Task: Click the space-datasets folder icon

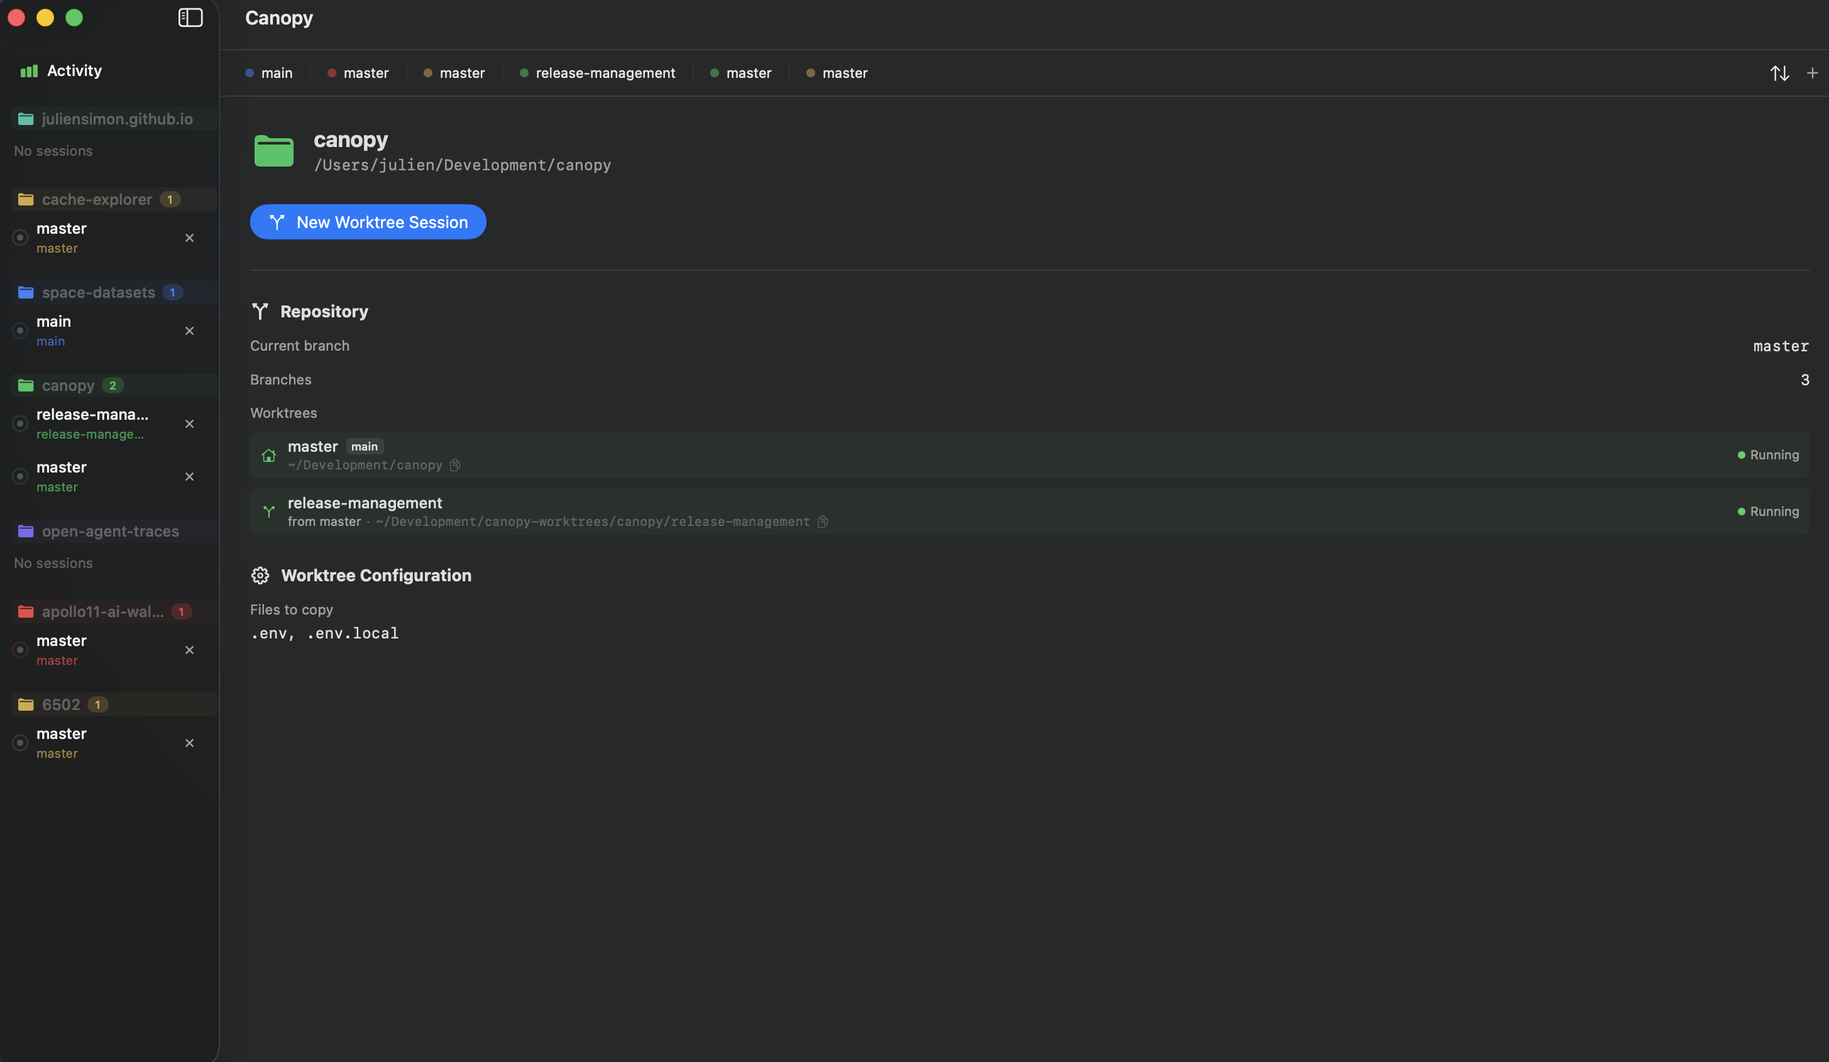Action: tap(25, 292)
